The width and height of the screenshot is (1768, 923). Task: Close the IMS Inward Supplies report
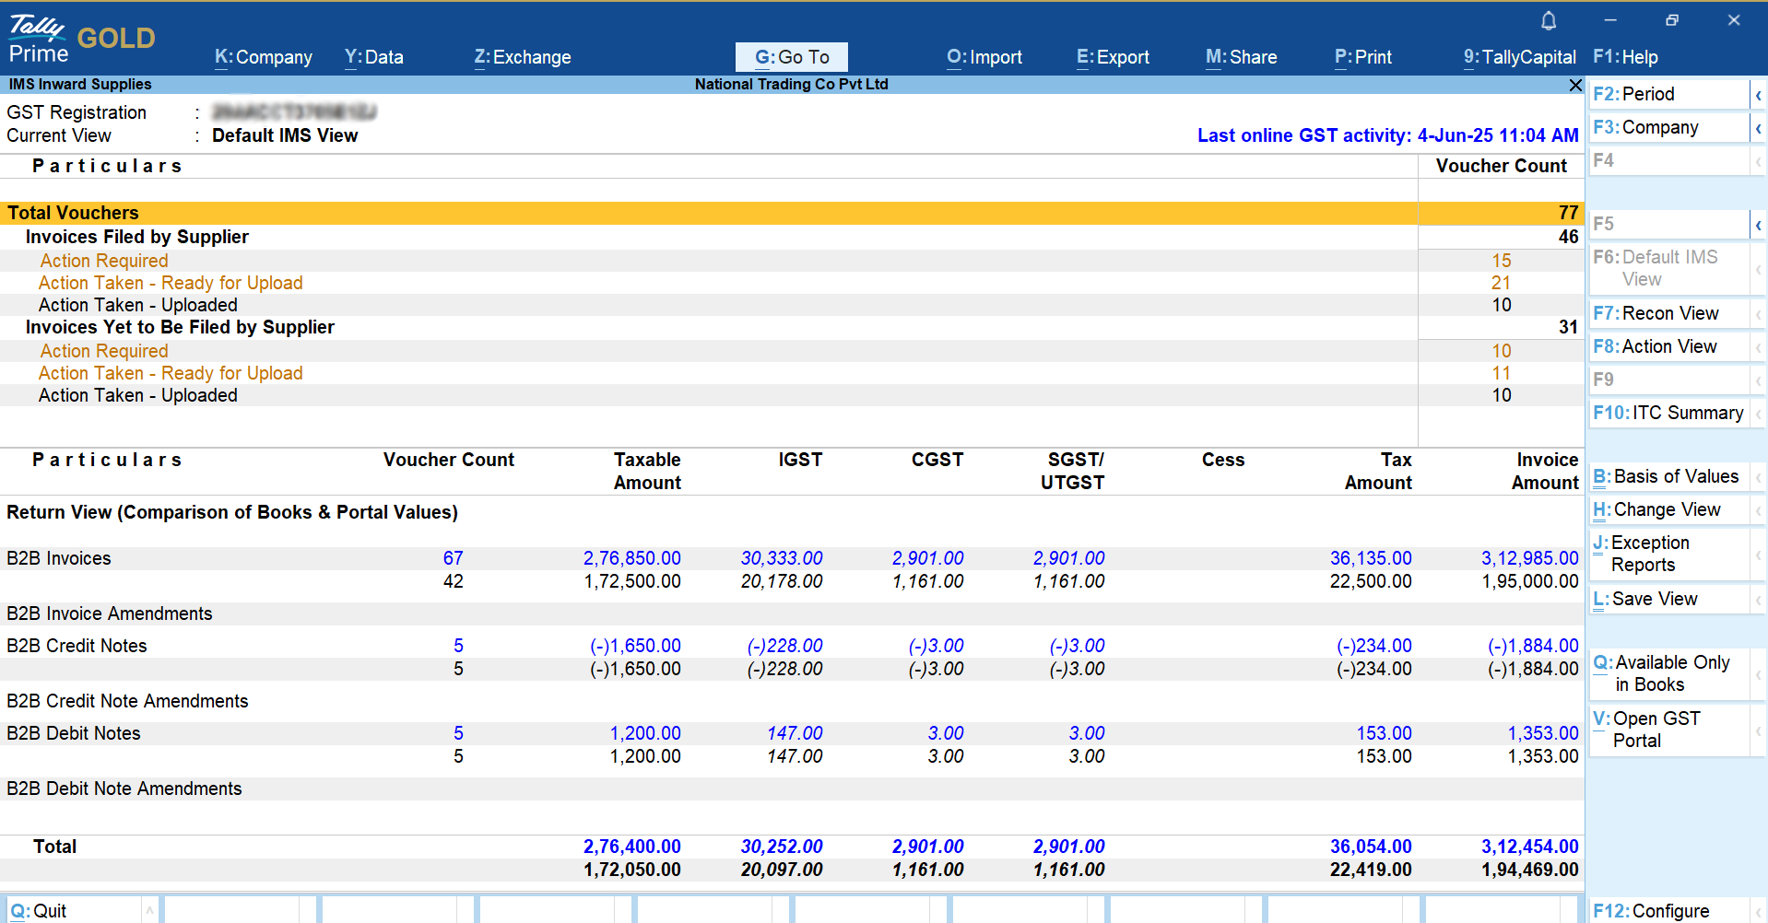pyautogui.click(x=1574, y=85)
